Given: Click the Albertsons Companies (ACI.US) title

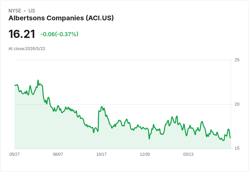Looking at the screenshot, I should click(x=61, y=18).
